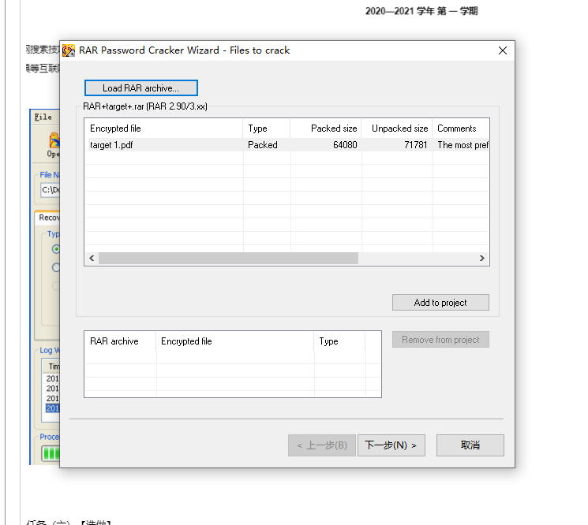The image size is (588, 525).
Task: Click the Comments column header
Action: 461,128
